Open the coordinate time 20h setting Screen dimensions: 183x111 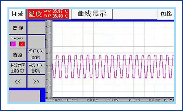[x=36, y=68]
